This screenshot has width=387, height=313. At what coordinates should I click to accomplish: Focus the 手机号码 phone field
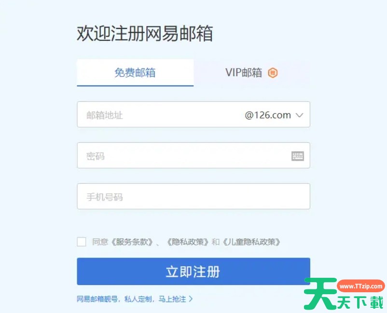193,196
